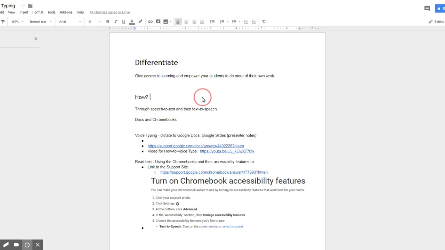Click the recorder timer icon
This screenshot has width=445, height=250.
[x=27, y=245]
